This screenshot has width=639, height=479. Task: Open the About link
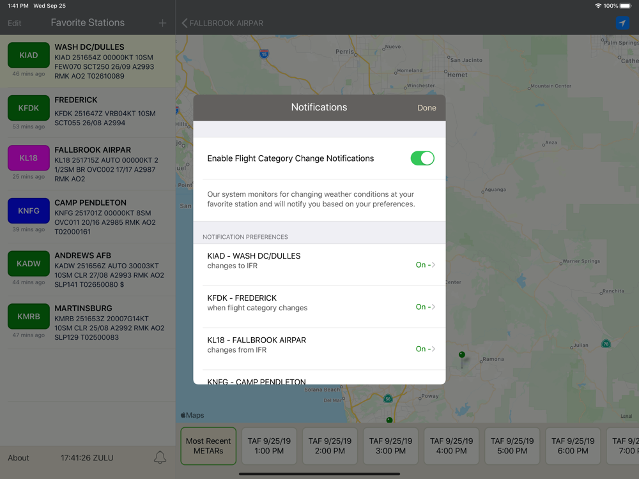click(19, 458)
